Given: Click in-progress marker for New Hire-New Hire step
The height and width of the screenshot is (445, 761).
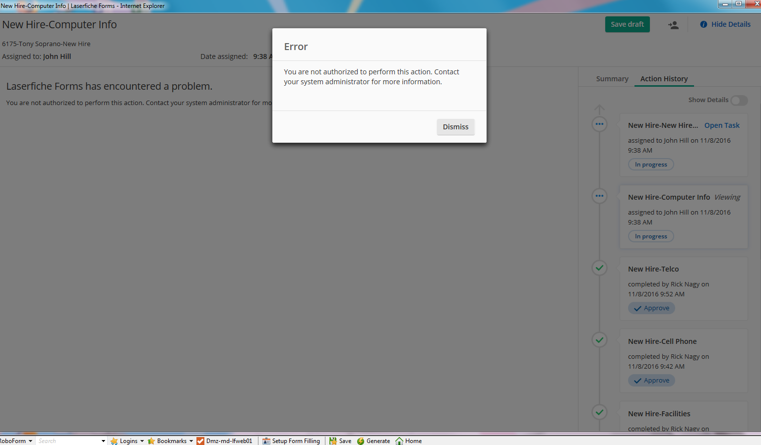Looking at the screenshot, I should point(599,124).
